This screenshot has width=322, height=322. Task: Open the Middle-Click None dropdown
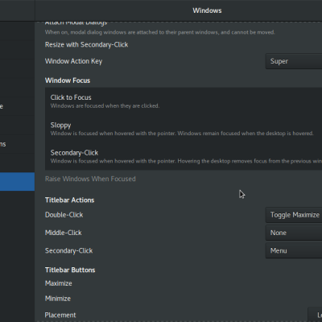point(294,233)
